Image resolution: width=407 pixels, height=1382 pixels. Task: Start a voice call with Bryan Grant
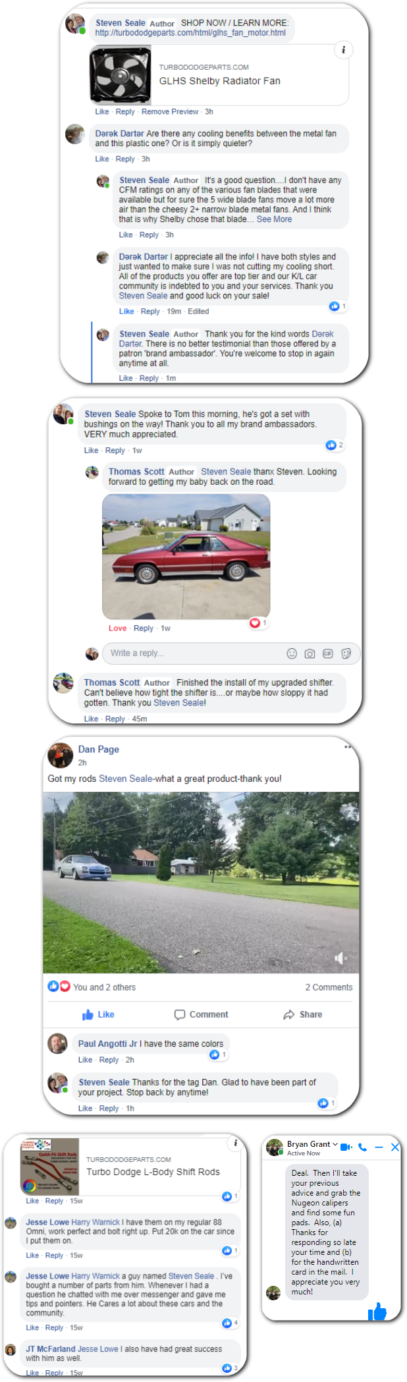coord(363,1147)
